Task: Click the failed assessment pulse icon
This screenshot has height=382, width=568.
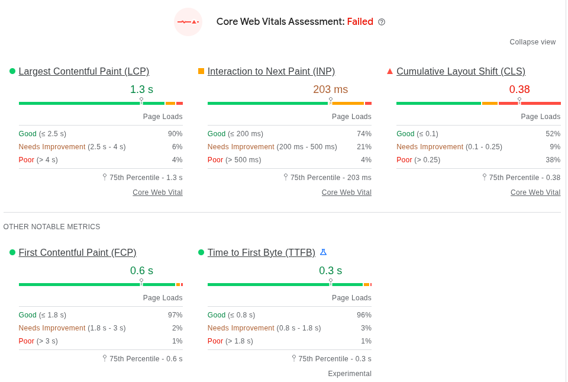Action: tap(188, 22)
